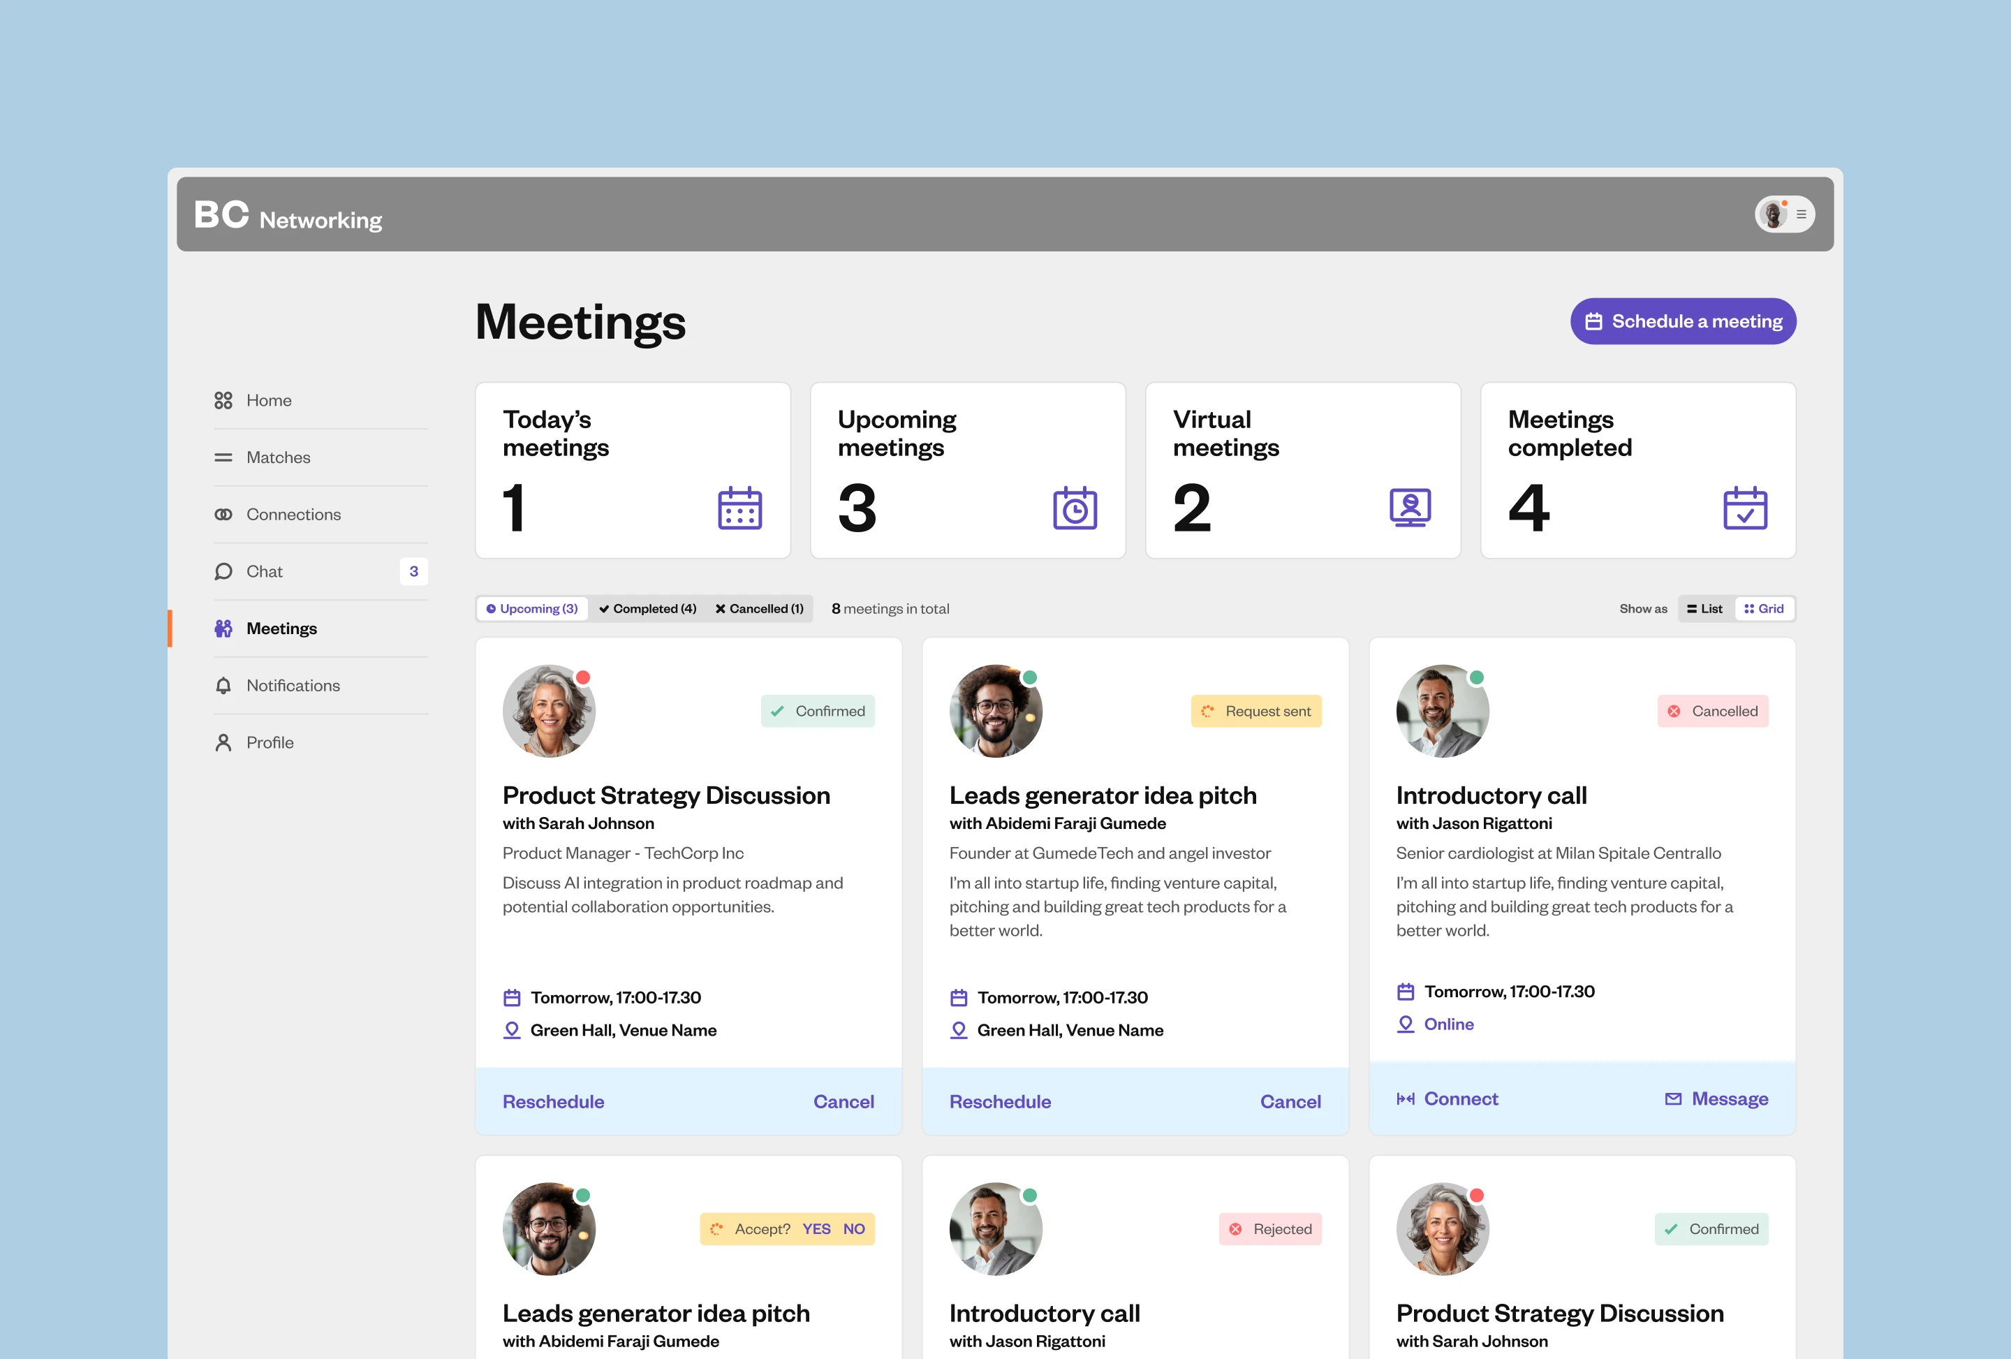Click the Profile person icon

point(223,742)
